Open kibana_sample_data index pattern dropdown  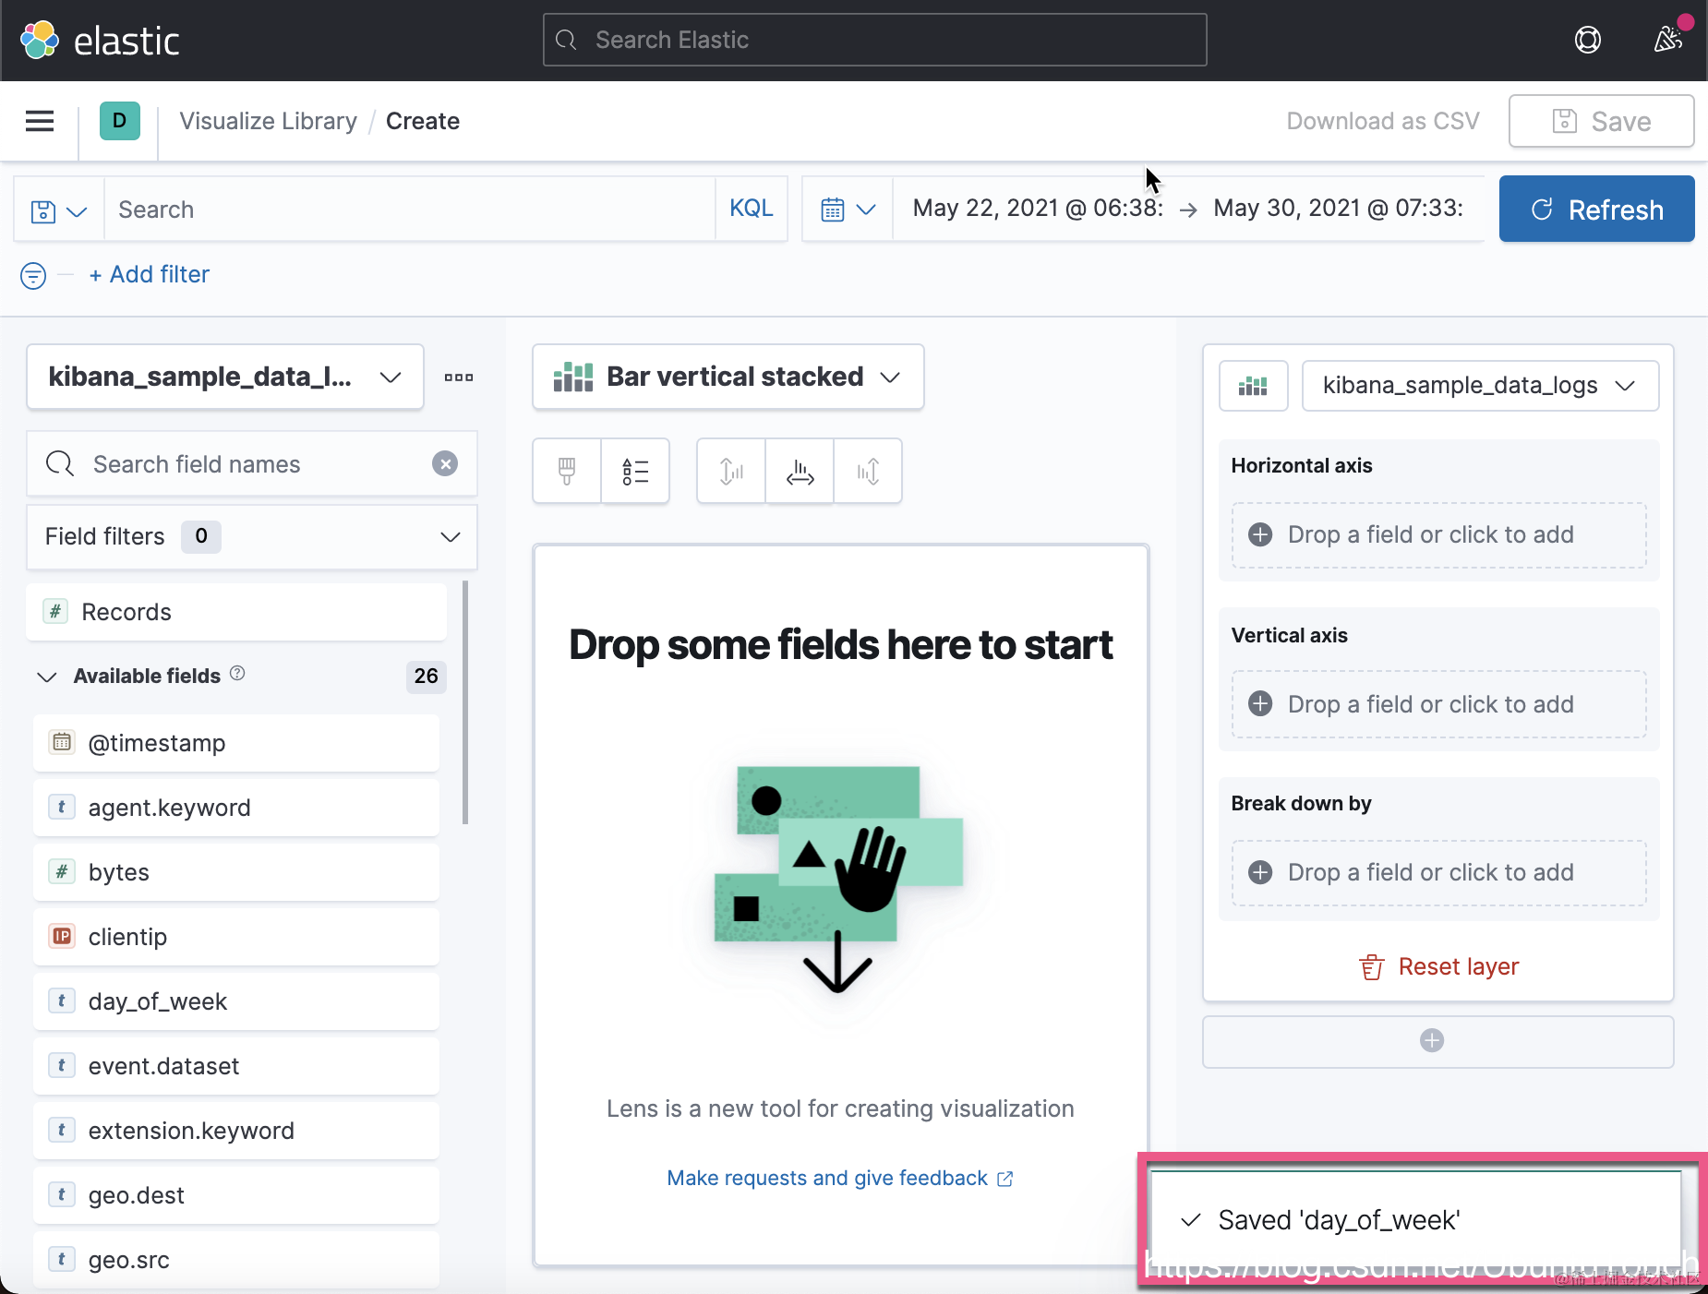coord(225,377)
